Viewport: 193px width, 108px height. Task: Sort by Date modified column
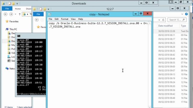click(x=165, y=26)
